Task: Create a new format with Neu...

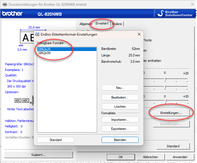Action: coord(120,88)
